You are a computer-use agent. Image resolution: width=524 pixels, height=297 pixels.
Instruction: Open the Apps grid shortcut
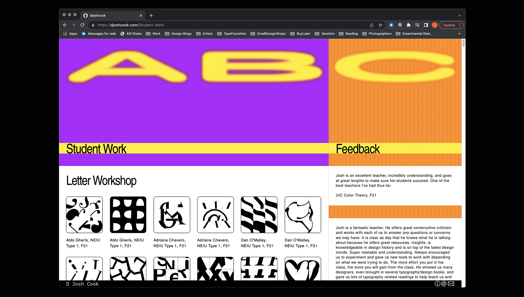[70, 34]
